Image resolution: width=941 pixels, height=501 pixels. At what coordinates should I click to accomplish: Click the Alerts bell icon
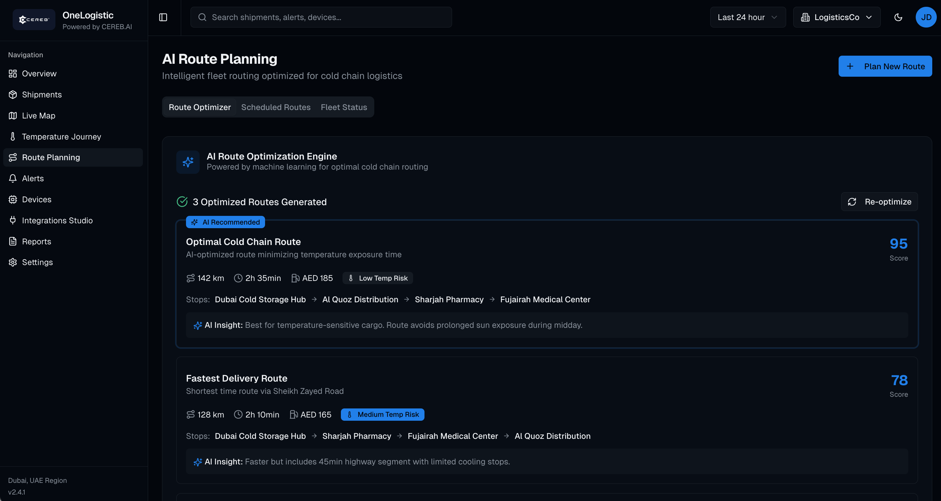pyautogui.click(x=12, y=178)
